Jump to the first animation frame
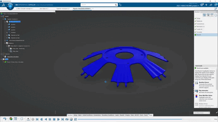 (37, 119)
